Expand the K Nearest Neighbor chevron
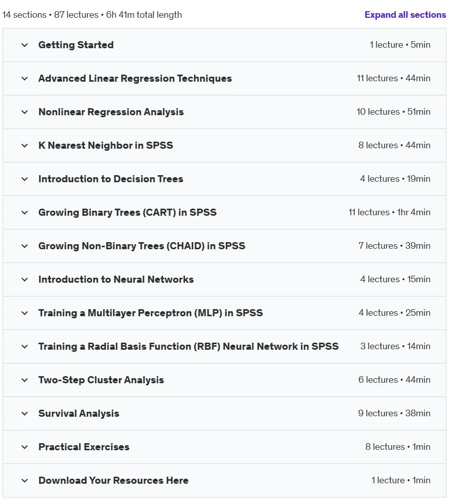The width and height of the screenshot is (449, 499). (x=24, y=146)
